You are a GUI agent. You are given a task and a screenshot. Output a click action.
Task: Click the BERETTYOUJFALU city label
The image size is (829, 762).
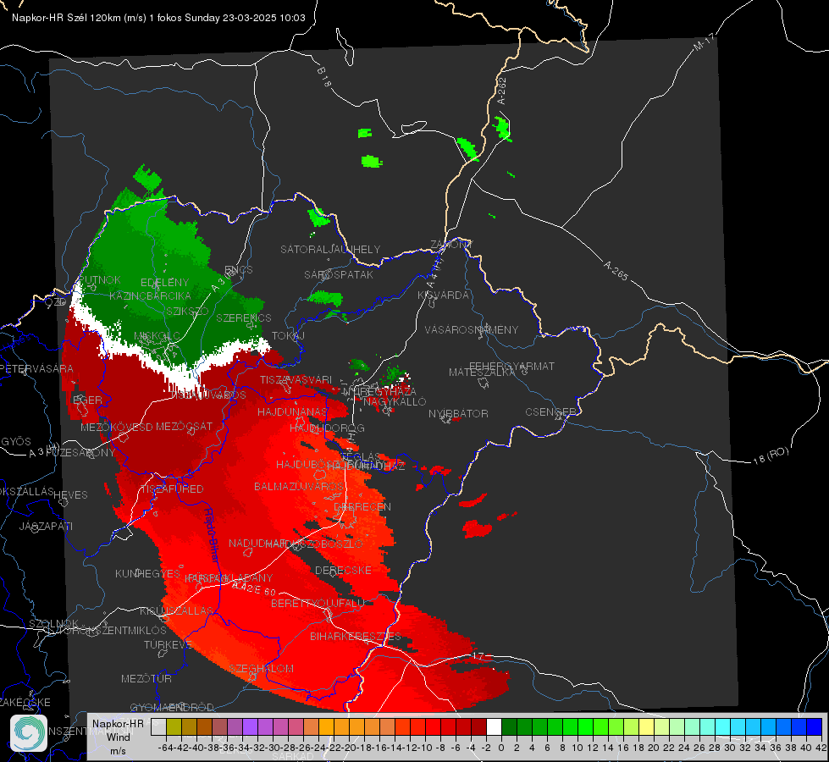pyautogui.click(x=318, y=604)
